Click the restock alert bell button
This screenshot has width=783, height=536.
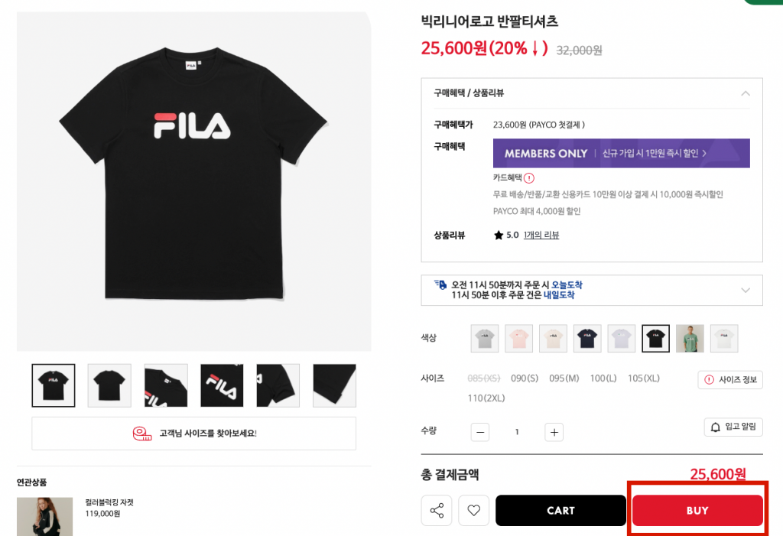733,427
